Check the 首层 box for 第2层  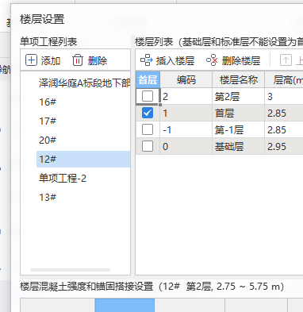pos(148,96)
